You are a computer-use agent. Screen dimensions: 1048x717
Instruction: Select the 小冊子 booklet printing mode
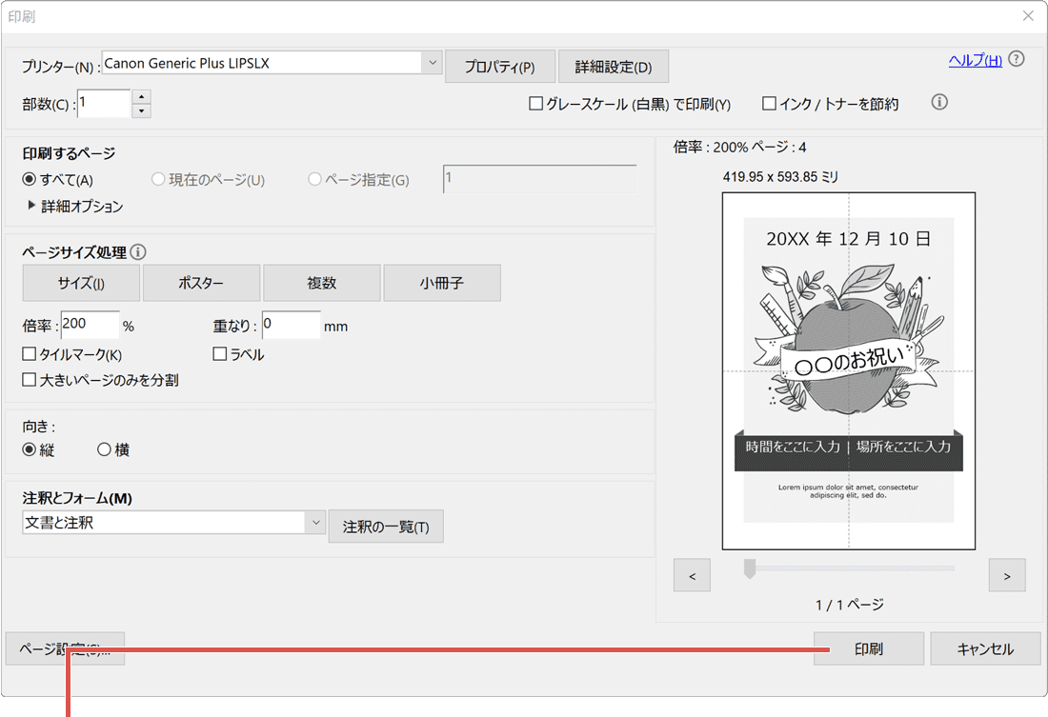442,283
